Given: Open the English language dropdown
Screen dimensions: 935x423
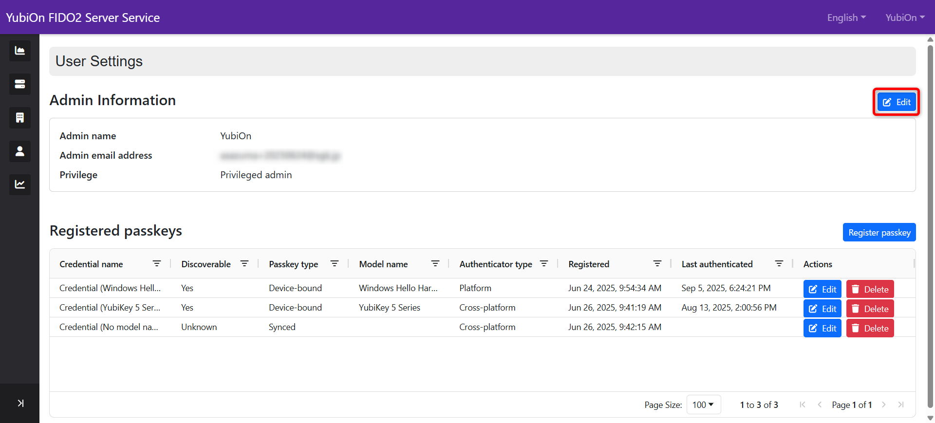Looking at the screenshot, I should pos(846,18).
